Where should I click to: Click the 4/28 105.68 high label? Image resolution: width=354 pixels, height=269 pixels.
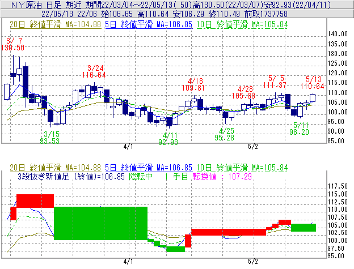pyautogui.click(x=243, y=92)
